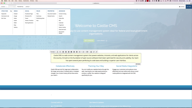Expand bullet list style options arrow
This screenshot has width=192, height=108.
click(x=81, y=52)
